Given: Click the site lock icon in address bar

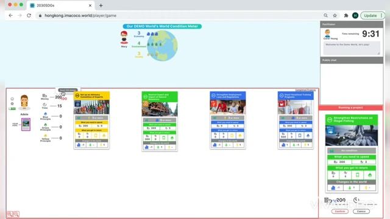Looking at the screenshot, I should click(40, 15).
